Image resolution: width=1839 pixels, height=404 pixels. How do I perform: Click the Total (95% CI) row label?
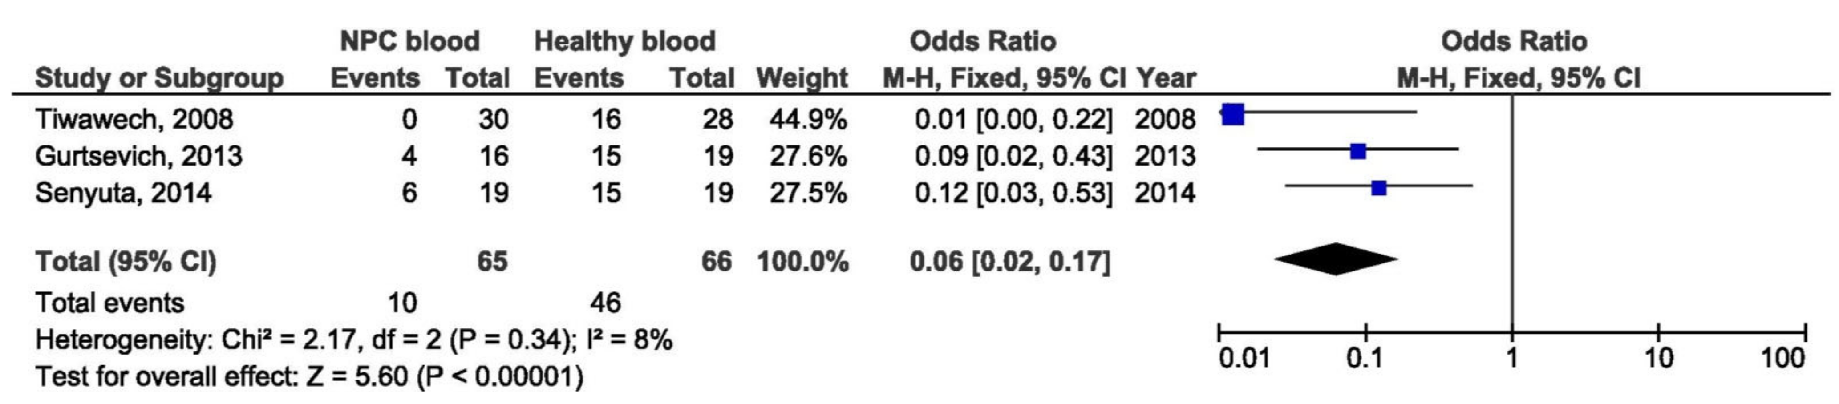click(126, 261)
